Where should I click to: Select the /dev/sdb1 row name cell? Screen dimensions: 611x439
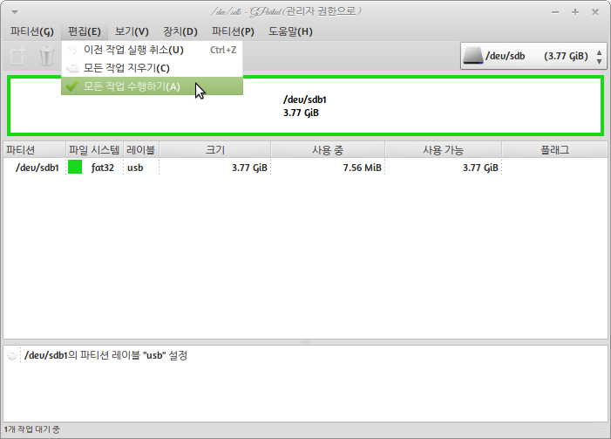coord(37,168)
